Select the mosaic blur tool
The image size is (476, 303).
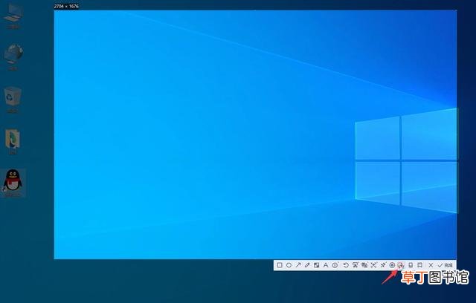(316, 265)
